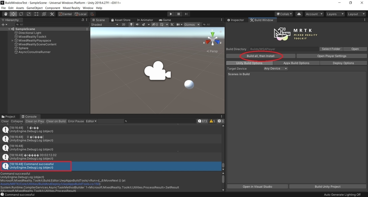This screenshot has height=197, width=368.
Task: Toggle grid snapping icon in the toolbar
Action: 92,14
